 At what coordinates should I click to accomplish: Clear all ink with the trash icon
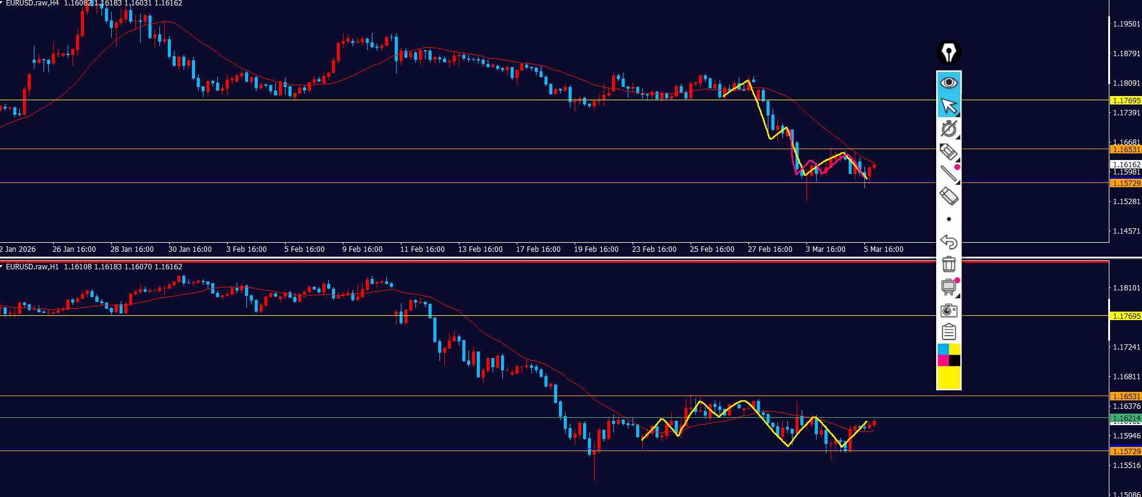point(948,265)
